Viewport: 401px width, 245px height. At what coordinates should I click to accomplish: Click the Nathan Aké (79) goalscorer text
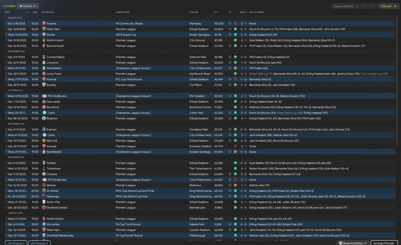(x=259, y=185)
